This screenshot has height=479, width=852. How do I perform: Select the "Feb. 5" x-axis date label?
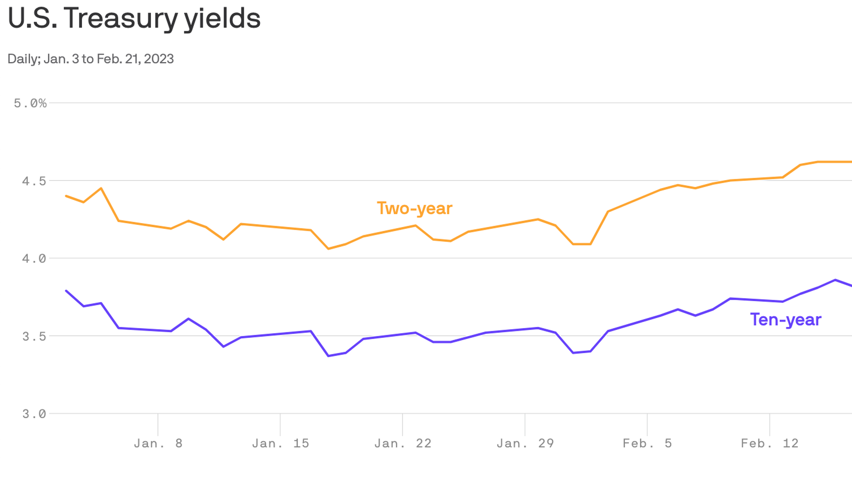(x=647, y=443)
